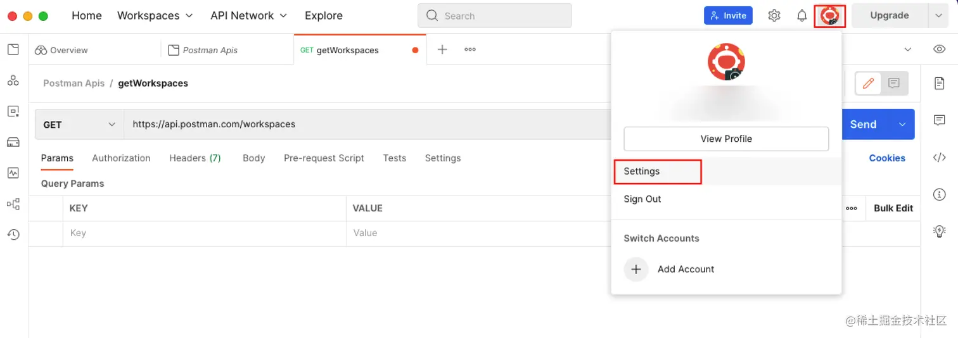Click the Upgrade button
This screenshot has width=958, height=338.
click(x=890, y=16)
